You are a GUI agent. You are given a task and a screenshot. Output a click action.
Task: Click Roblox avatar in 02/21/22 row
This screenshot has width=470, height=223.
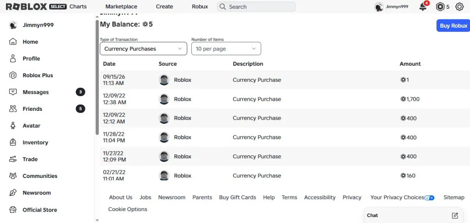164,175
